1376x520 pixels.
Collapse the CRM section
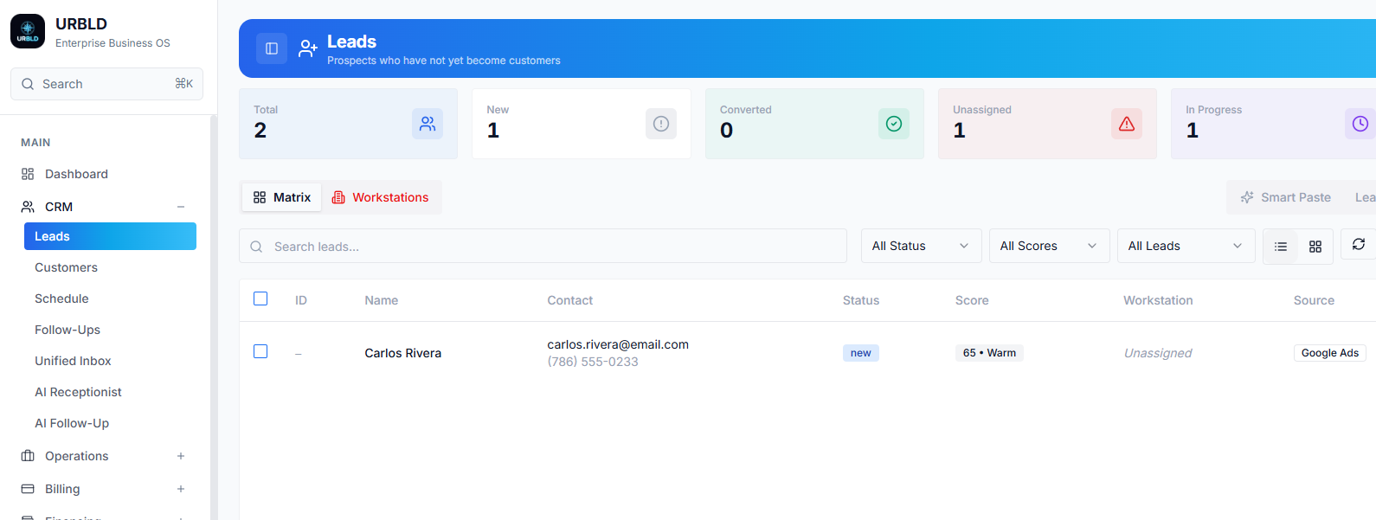pyautogui.click(x=181, y=207)
